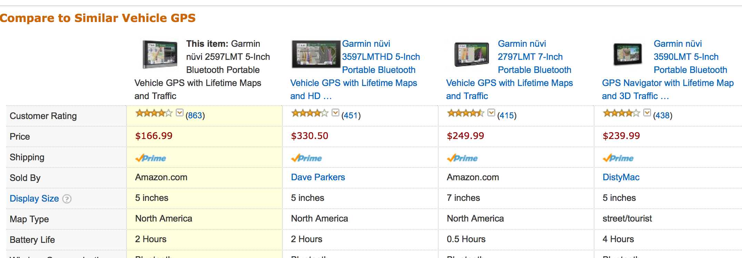Open the star rating of the 415-review item
The height and width of the screenshot is (258, 742).
coord(465,113)
